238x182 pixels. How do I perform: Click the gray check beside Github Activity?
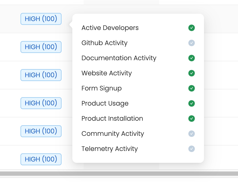191,43
